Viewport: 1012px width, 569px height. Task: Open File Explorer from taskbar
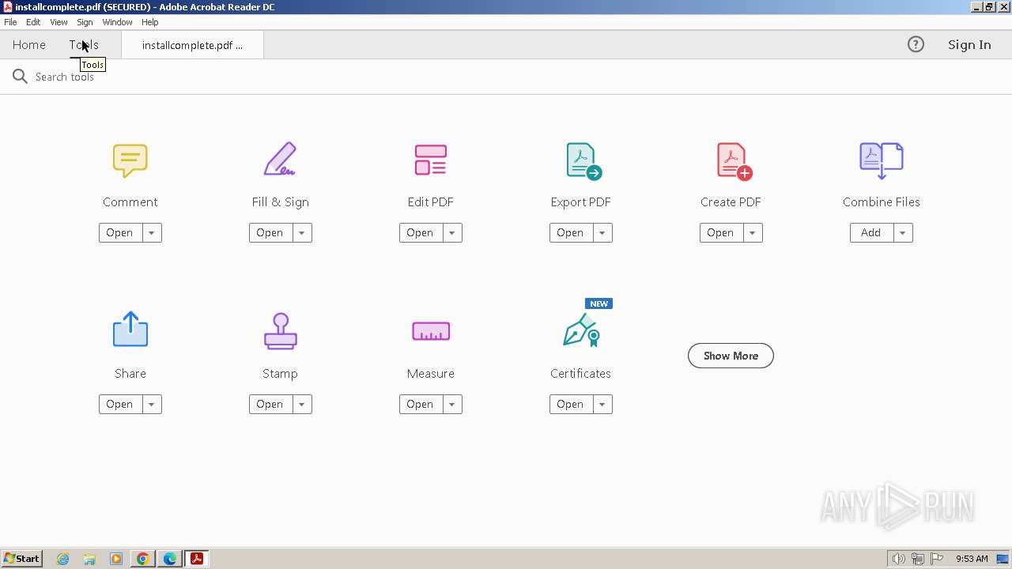89,559
